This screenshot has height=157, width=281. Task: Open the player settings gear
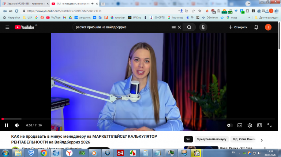(250, 125)
